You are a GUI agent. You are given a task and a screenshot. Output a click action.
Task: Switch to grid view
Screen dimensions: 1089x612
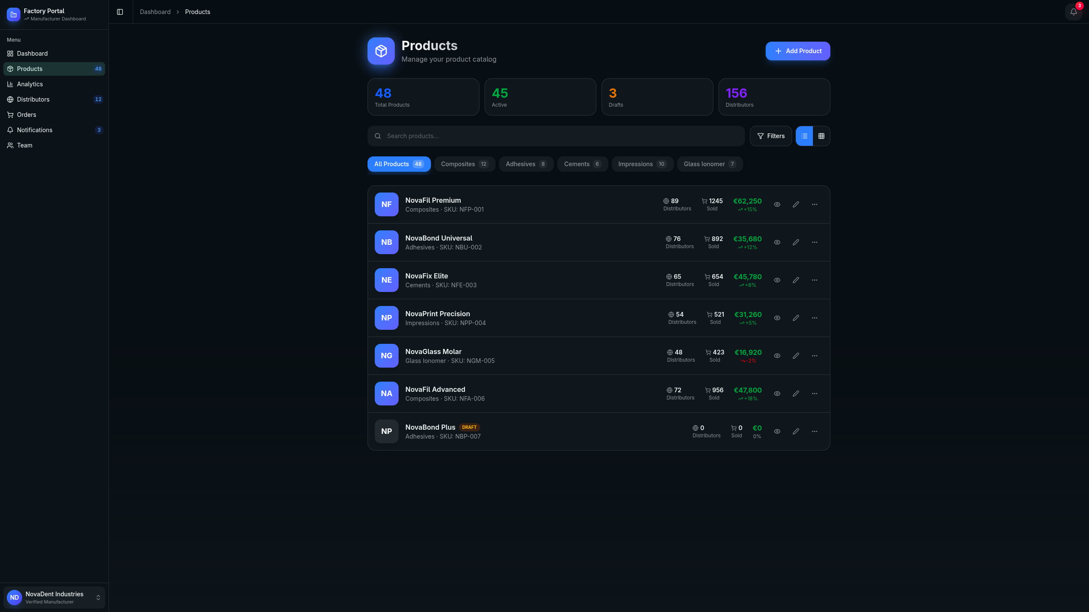click(x=821, y=136)
